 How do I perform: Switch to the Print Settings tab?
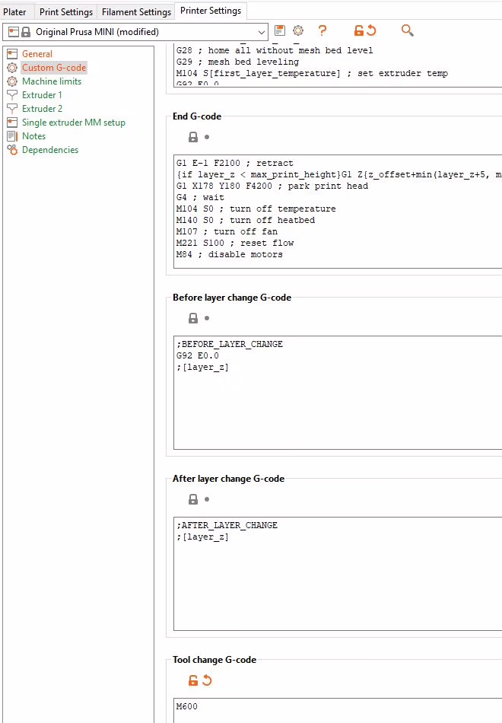(65, 11)
